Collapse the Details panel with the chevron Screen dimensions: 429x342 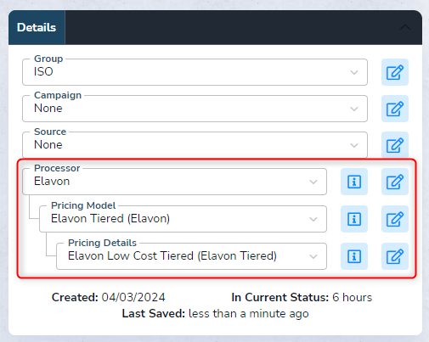point(405,27)
